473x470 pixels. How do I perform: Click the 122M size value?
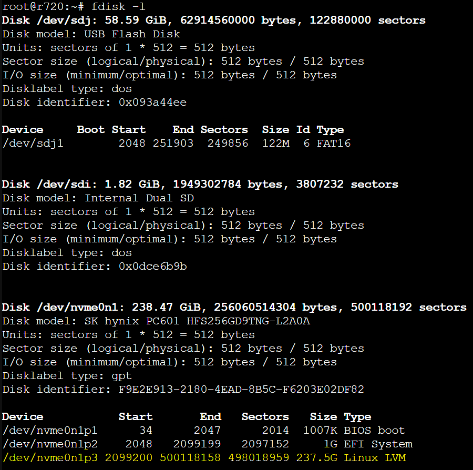coord(275,144)
